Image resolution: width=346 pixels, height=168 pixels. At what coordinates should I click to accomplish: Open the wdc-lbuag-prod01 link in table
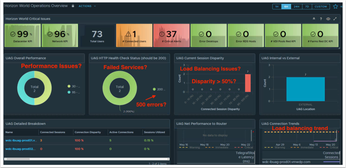[x=20, y=140]
